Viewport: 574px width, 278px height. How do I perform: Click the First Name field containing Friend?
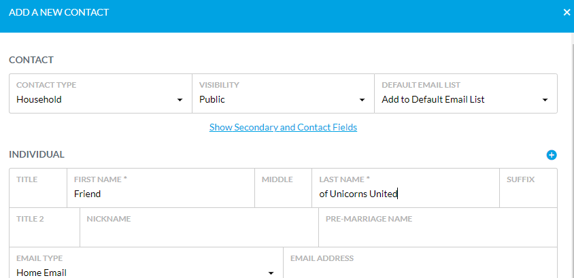coord(161,188)
